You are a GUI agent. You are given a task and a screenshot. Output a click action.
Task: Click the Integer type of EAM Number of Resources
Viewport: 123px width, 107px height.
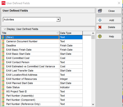(71, 79)
